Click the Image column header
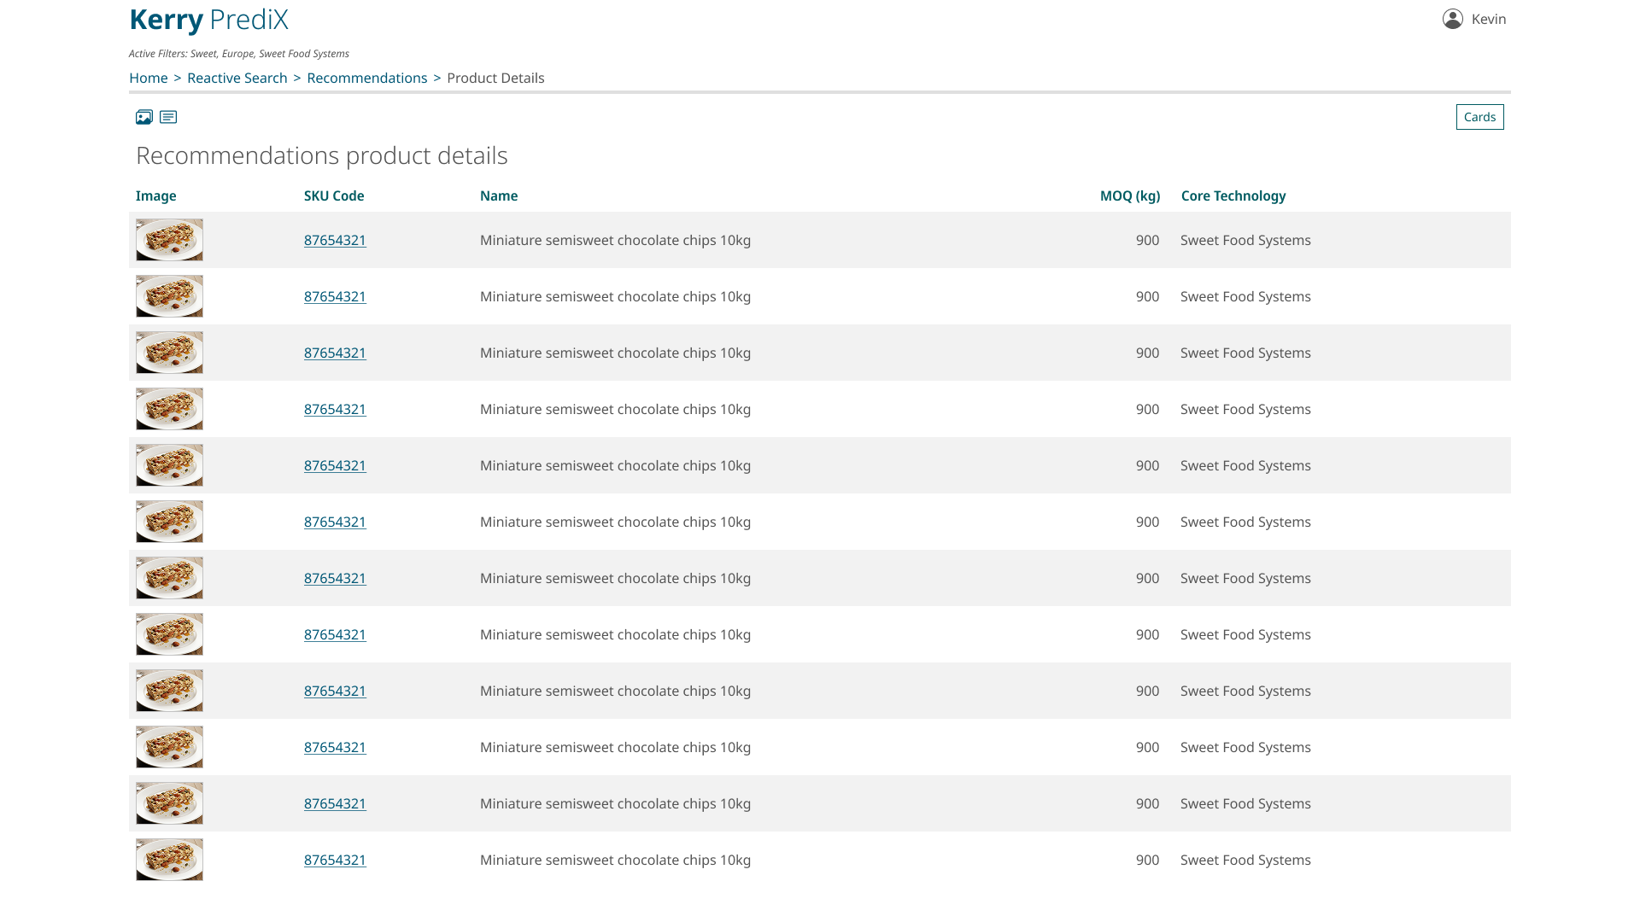 pos(156,195)
